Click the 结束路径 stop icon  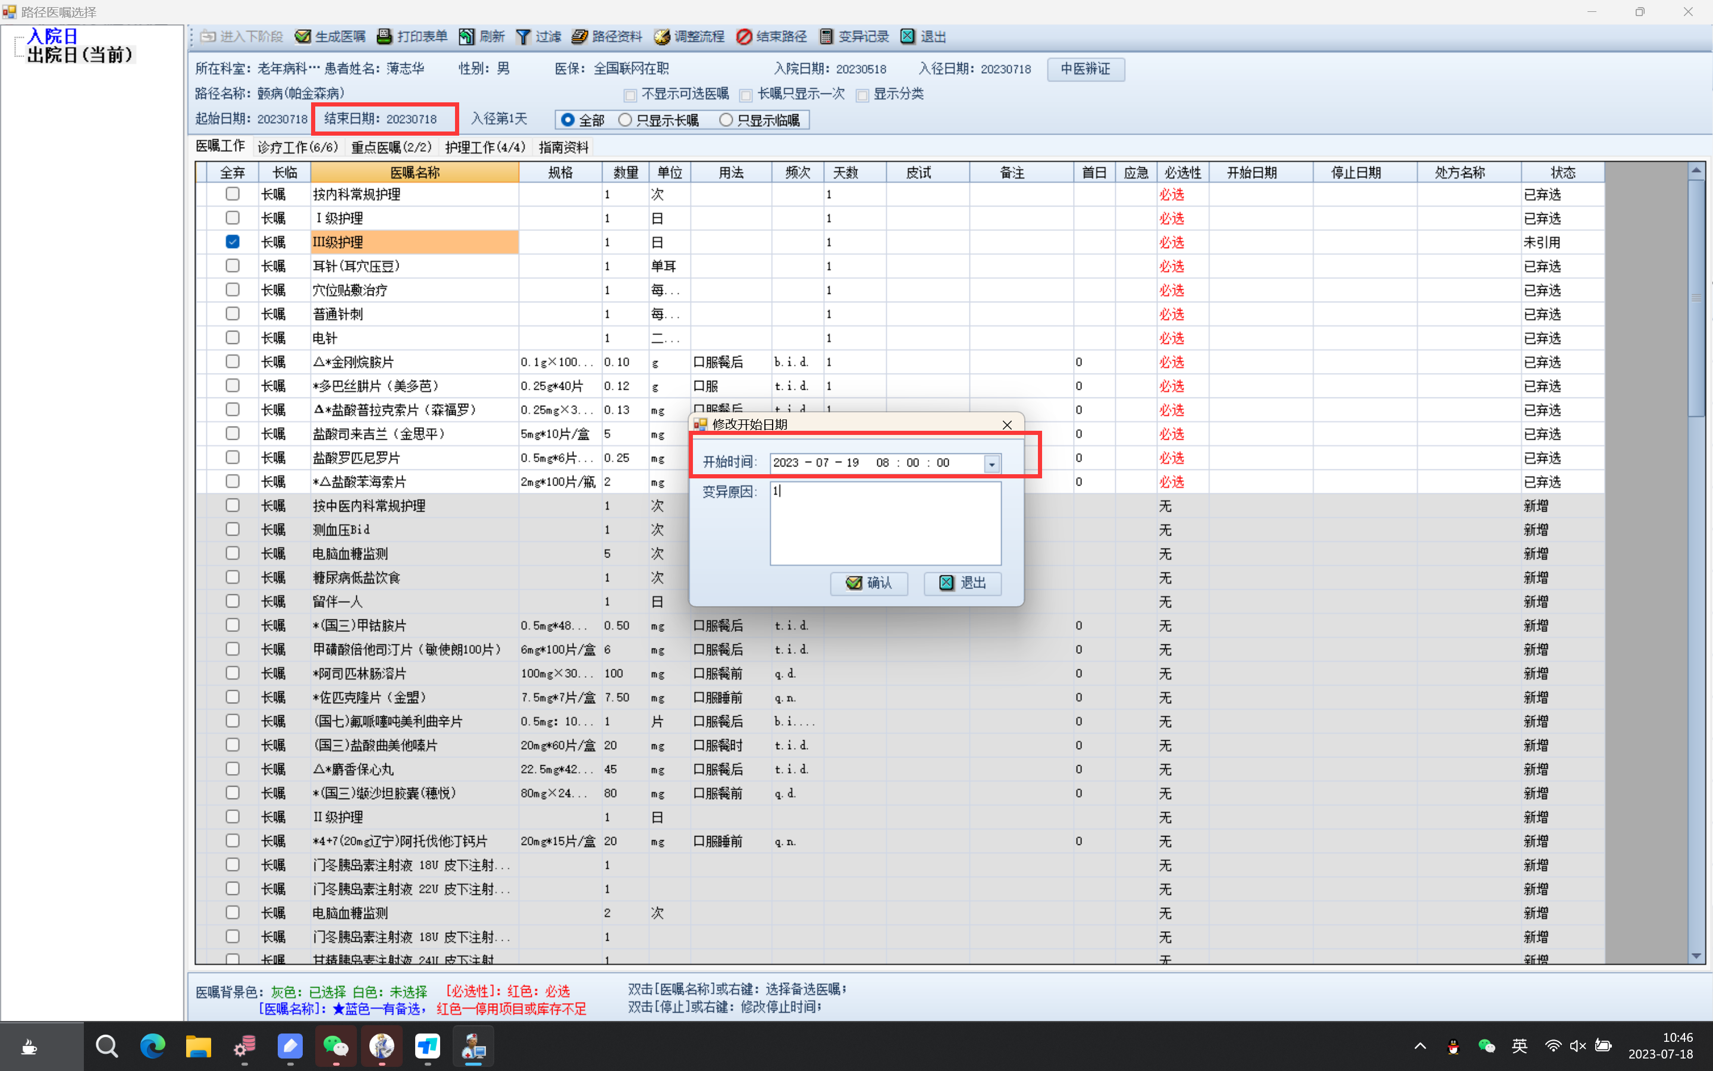tap(744, 37)
